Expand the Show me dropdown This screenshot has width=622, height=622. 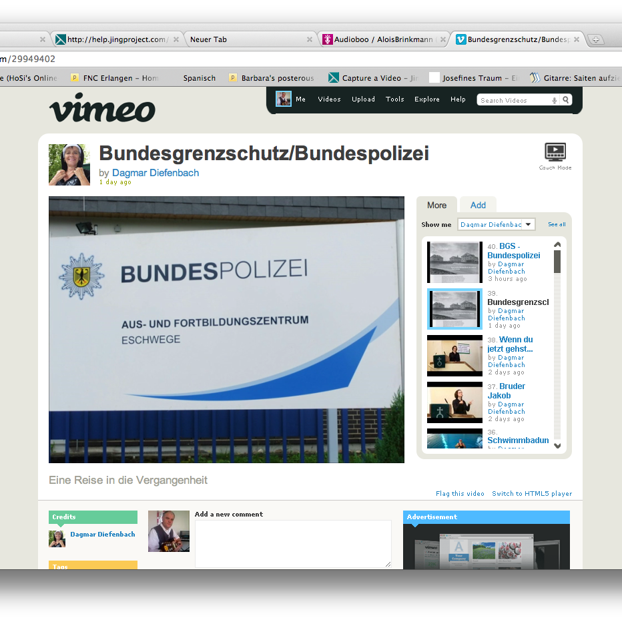(x=496, y=224)
